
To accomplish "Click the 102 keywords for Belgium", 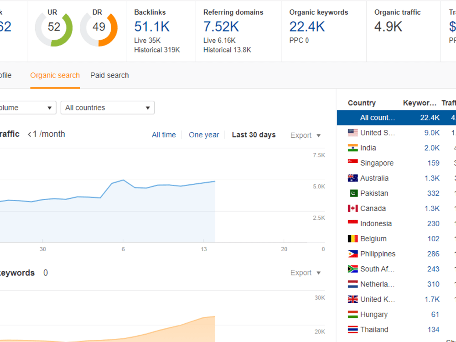I will point(433,238).
